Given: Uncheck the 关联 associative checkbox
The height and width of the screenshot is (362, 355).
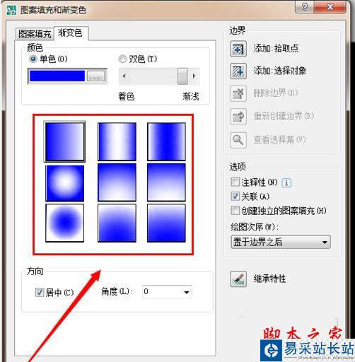Looking at the screenshot, I should pos(235,196).
